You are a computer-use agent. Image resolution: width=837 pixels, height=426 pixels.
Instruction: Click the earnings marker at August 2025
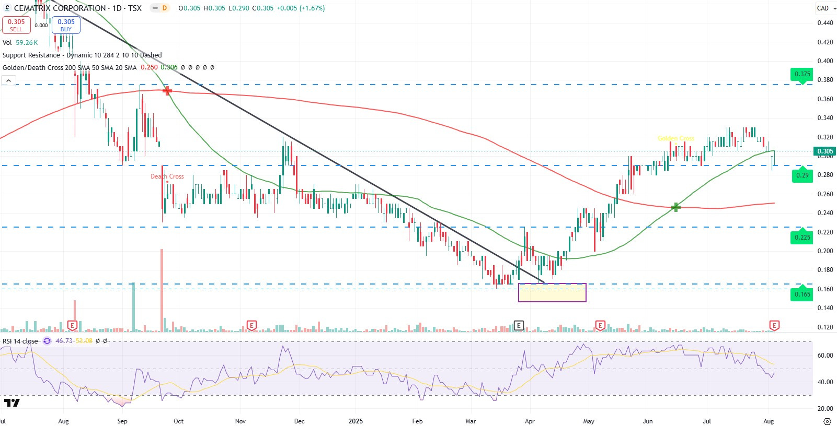coord(775,326)
